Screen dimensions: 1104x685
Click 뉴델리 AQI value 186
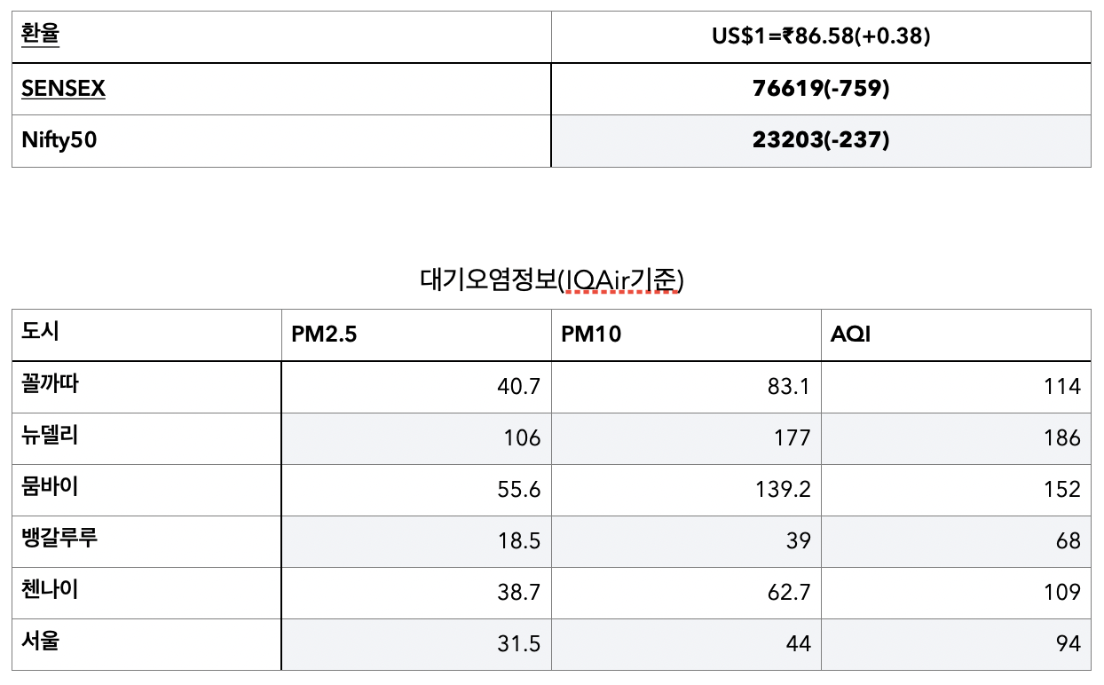point(1063,437)
